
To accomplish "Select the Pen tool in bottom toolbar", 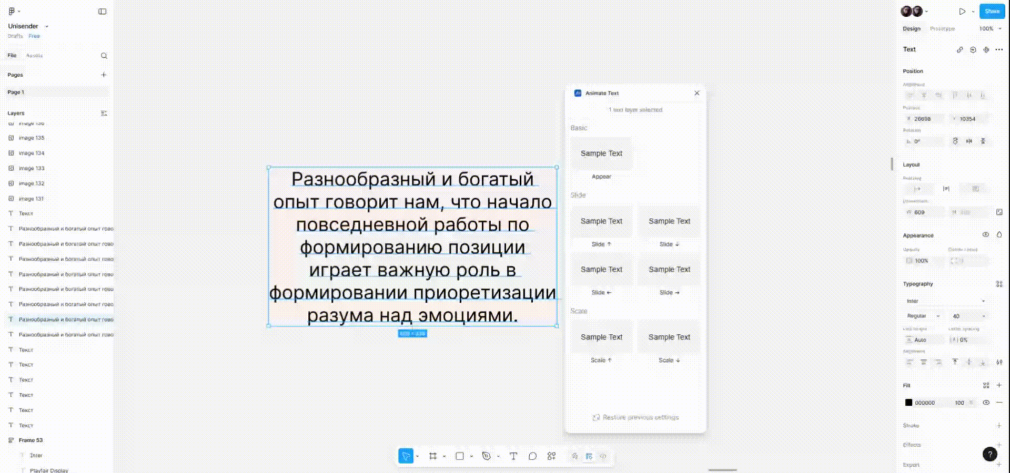I will (x=487, y=456).
